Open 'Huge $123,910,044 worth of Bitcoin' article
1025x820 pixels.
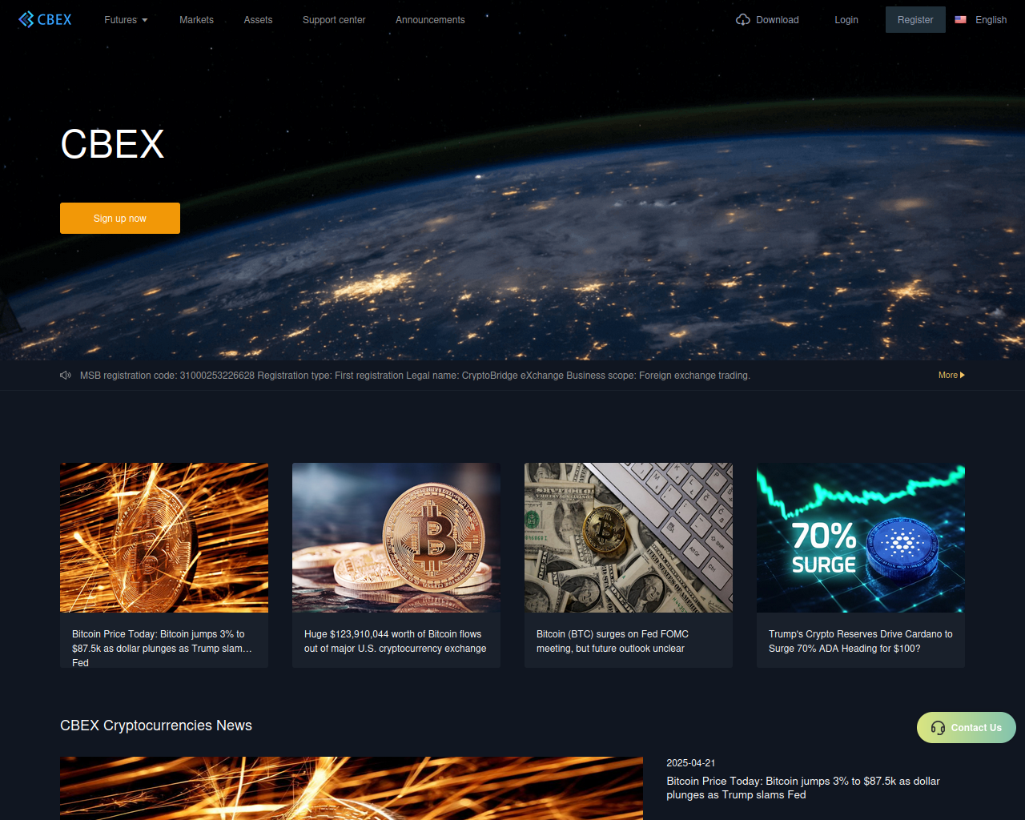(x=395, y=641)
